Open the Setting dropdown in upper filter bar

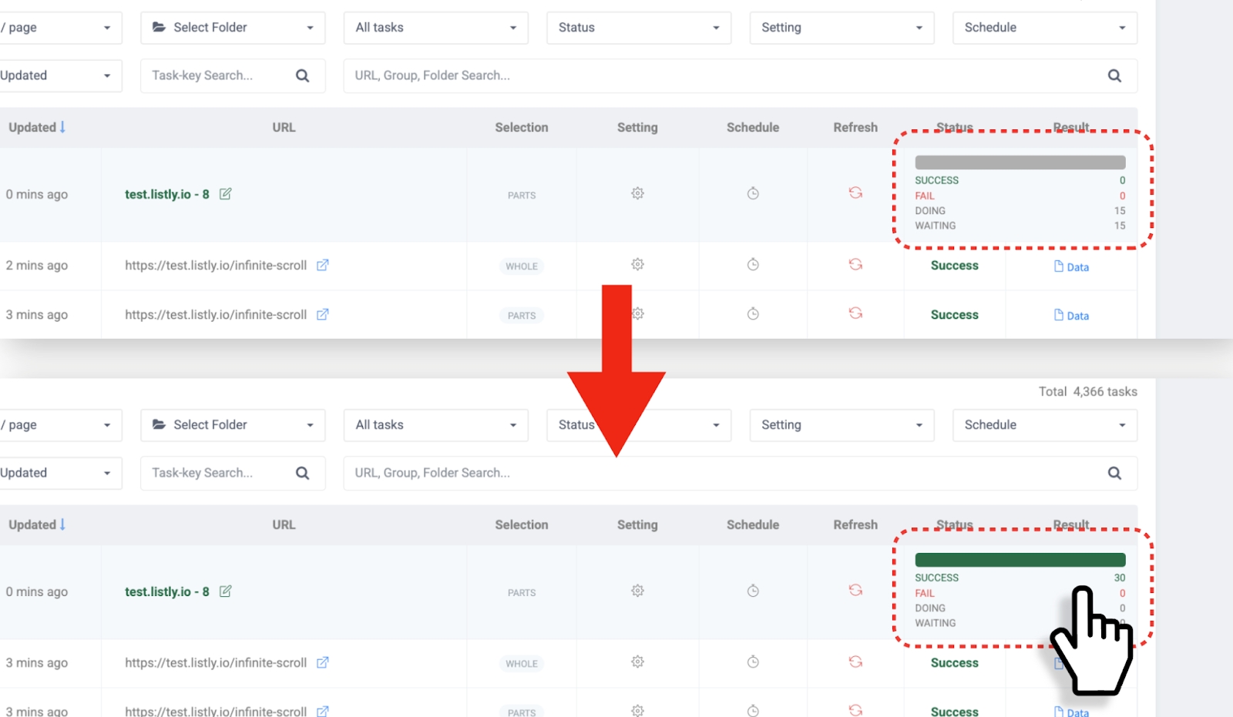pyautogui.click(x=842, y=28)
